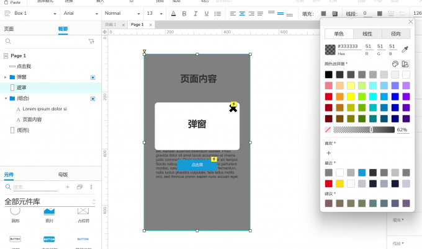Click the add library plus icon
The width and height of the screenshot is (422, 249).
pyautogui.click(x=68, y=187)
